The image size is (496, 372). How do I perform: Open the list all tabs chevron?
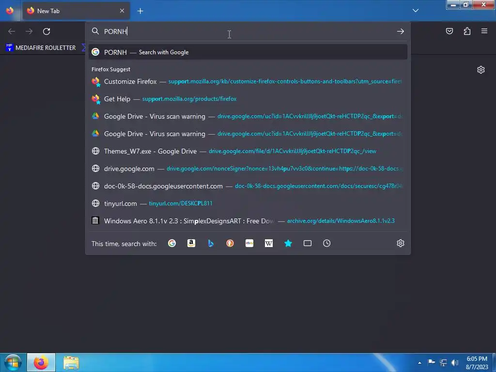pos(415,11)
